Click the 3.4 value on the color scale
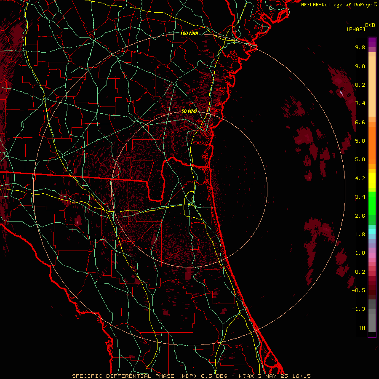Screen dimensions: 379x379 pos(360,197)
